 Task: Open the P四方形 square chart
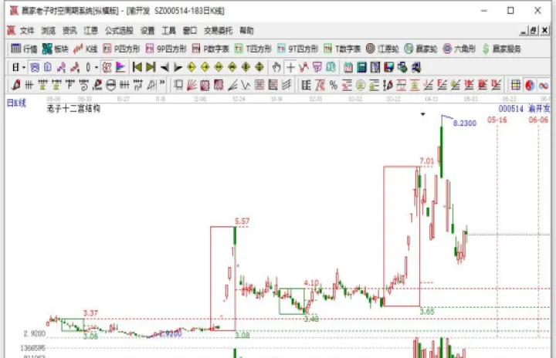click(x=121, y=49)
